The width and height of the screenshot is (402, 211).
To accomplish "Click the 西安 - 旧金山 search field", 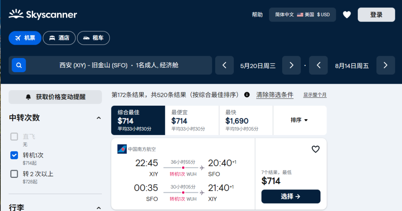I will tap(119, 65).
